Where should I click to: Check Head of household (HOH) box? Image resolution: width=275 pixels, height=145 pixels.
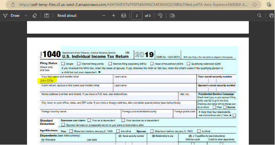tap(152, 64)
